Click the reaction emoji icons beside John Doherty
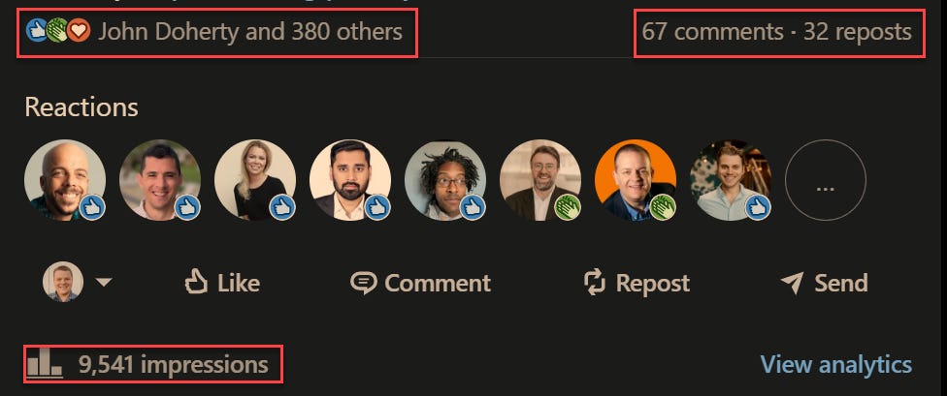This screenshot has height=396, width=947. coord(58,30)
